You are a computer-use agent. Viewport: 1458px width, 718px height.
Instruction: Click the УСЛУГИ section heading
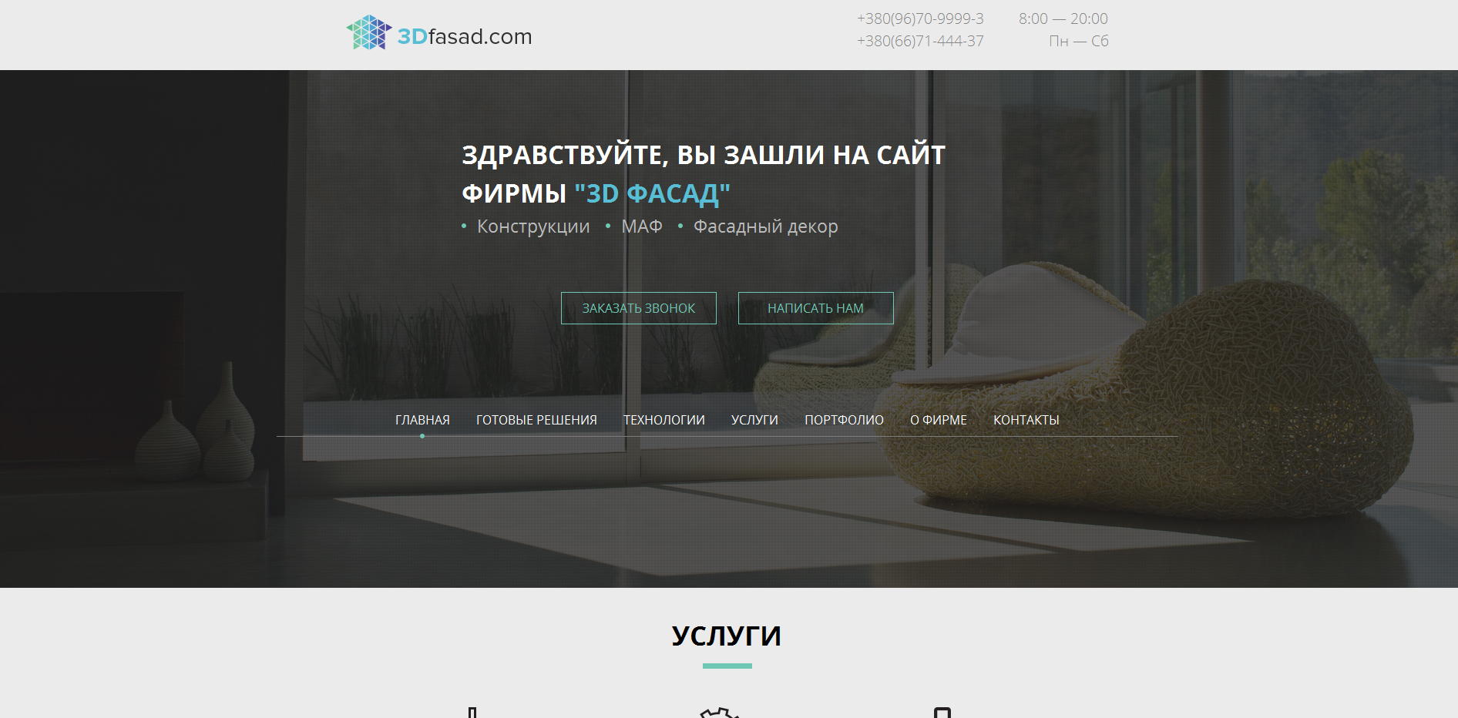click(727, 635)
